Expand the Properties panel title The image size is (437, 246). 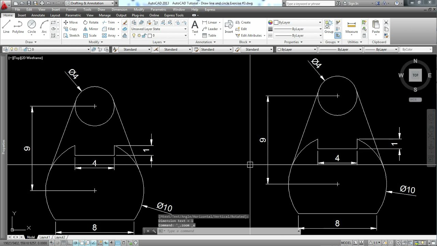294,42
